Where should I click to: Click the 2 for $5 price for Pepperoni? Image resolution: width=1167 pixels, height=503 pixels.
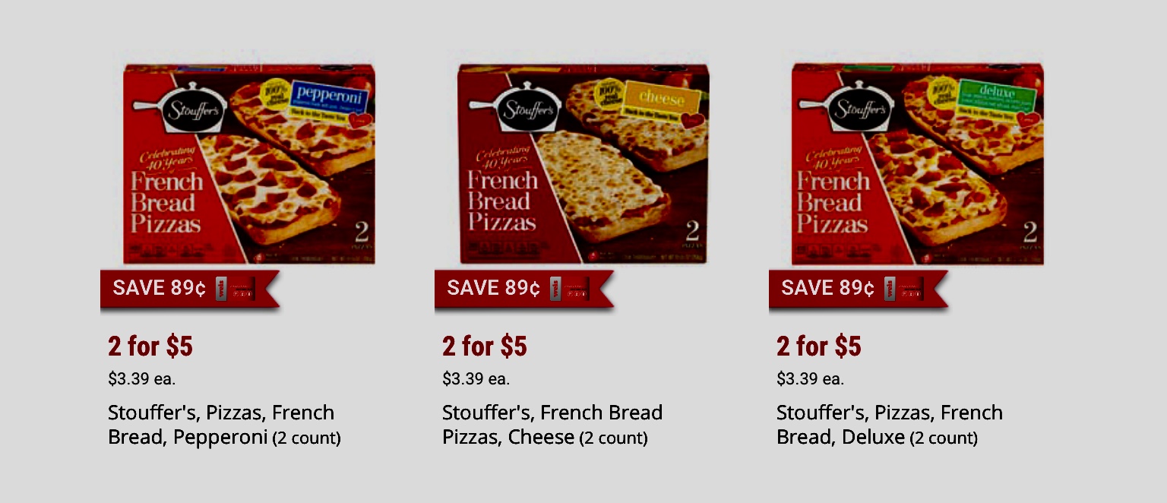coord(150,346)
